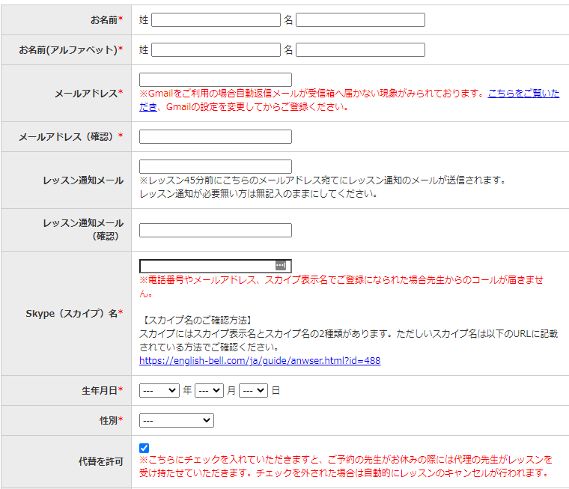Open the birth year dropdown
Viewport: 569px width, 489px height.
[159, 390]
